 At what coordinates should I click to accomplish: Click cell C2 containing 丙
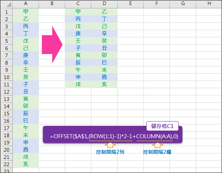point(78,19)
